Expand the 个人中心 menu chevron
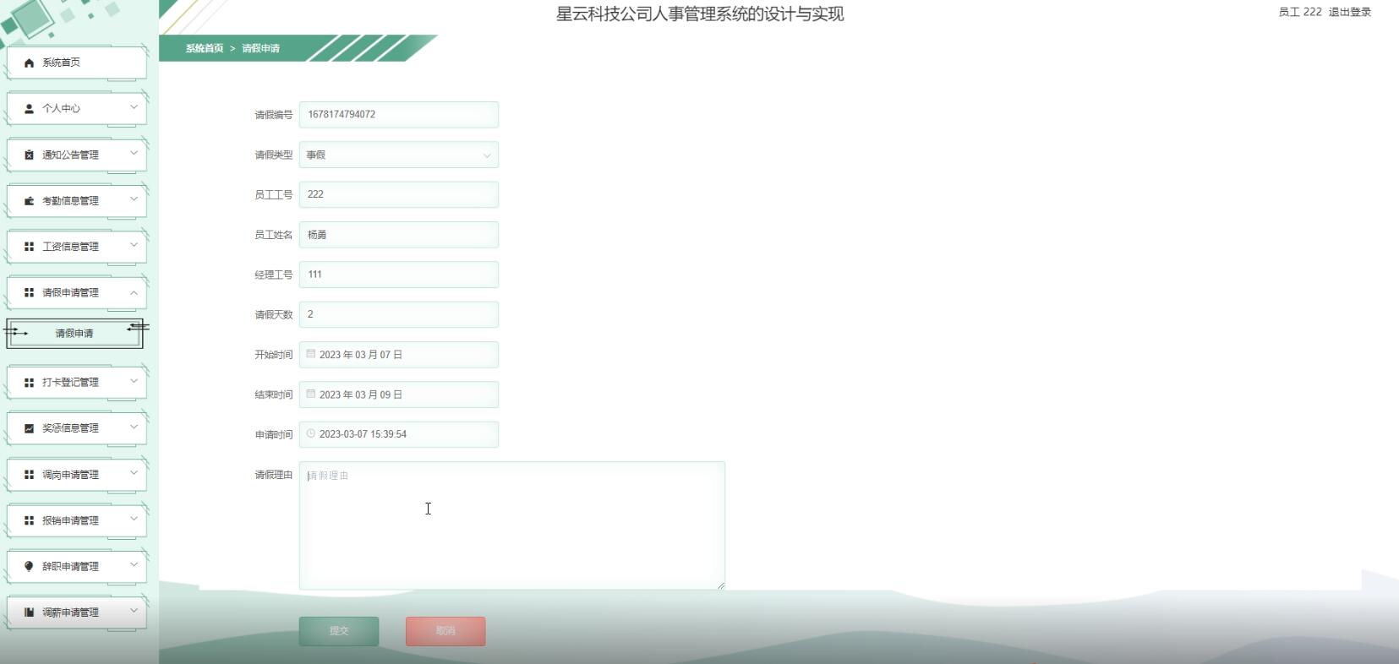Image resolution: width=1399 pixels, height=664 pixels. pos(134,107)
